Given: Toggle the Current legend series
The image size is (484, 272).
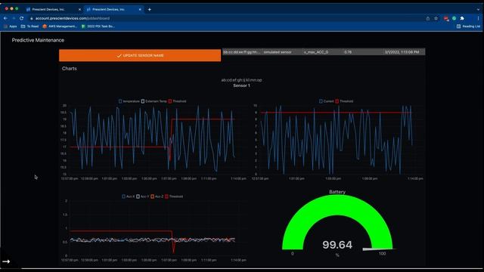Looking at the screenshot, I should click(326, 101).
